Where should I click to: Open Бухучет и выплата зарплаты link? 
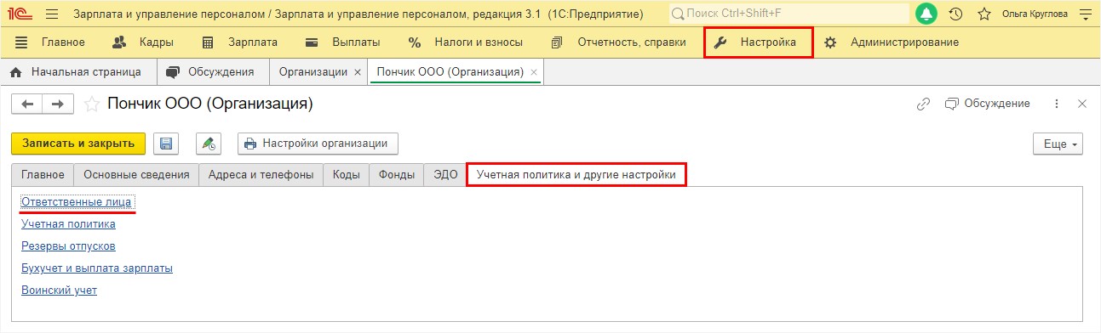coord(97,268)
